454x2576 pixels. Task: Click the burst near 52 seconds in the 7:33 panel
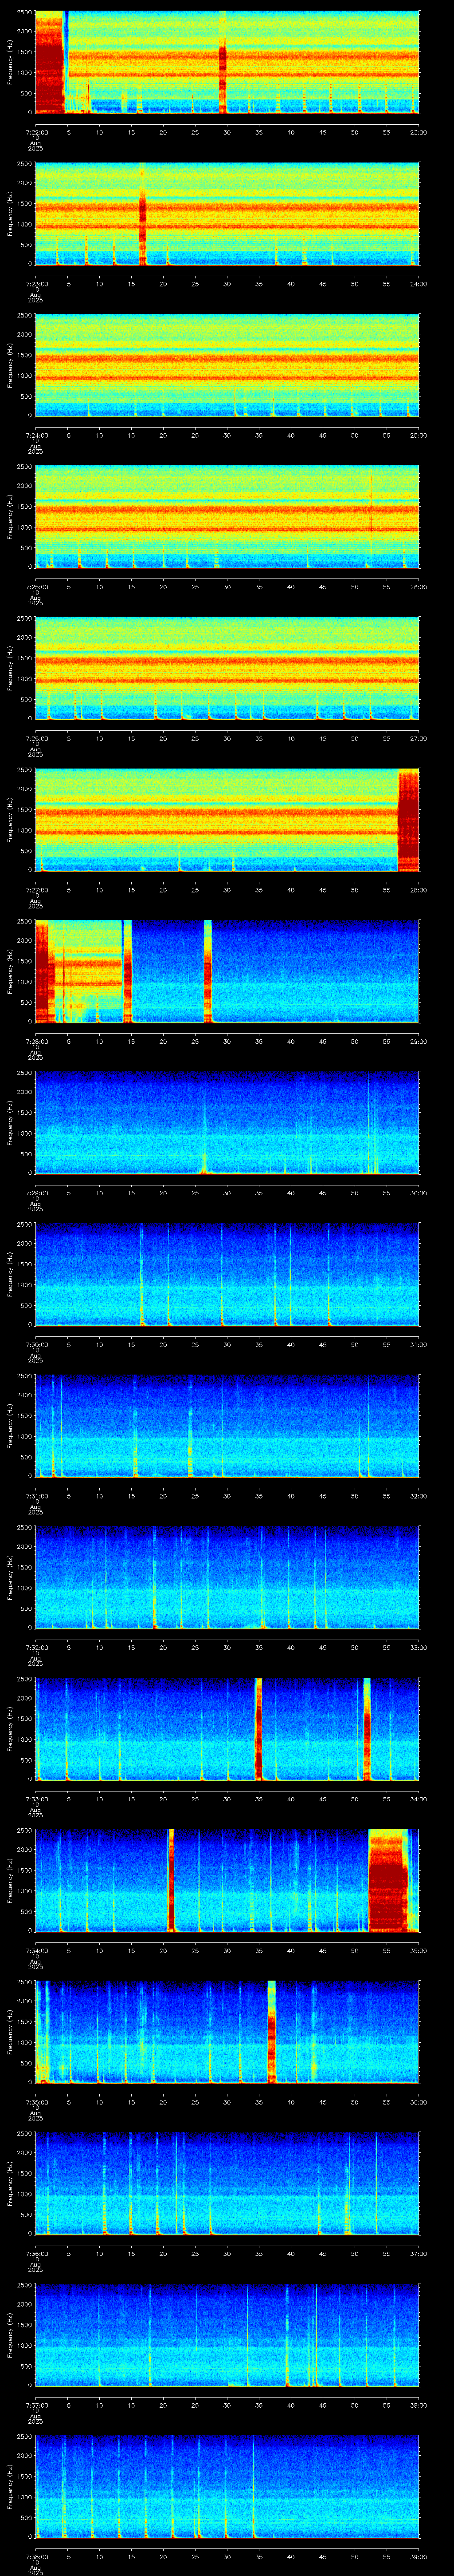click(366, 1728)
